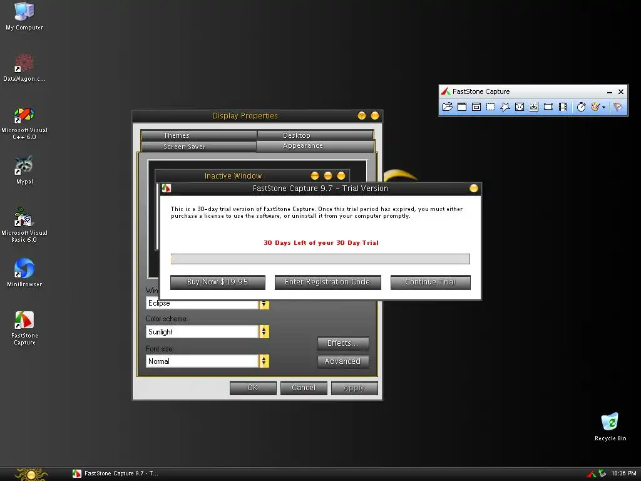Screen dimensions: 641x481
Task: Click the trial dialog title bar icon
Action: pyautogui.click(x=167, y=188)
